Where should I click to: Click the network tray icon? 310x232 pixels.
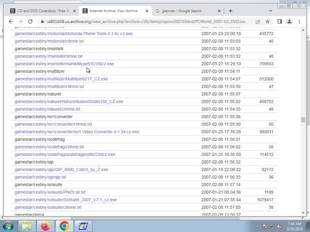click(x=272, y=226)
